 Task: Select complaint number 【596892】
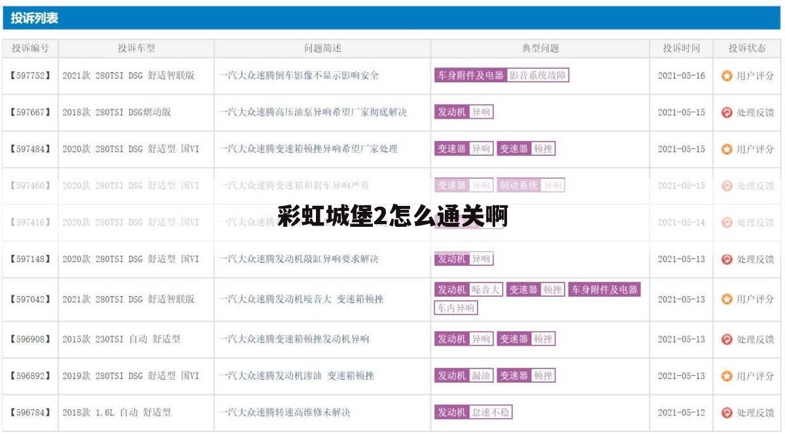pyautogui.click(x=30, y=376)
